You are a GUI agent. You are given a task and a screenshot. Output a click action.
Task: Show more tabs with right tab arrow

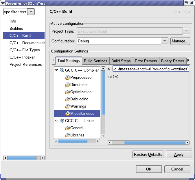(188, 60)
